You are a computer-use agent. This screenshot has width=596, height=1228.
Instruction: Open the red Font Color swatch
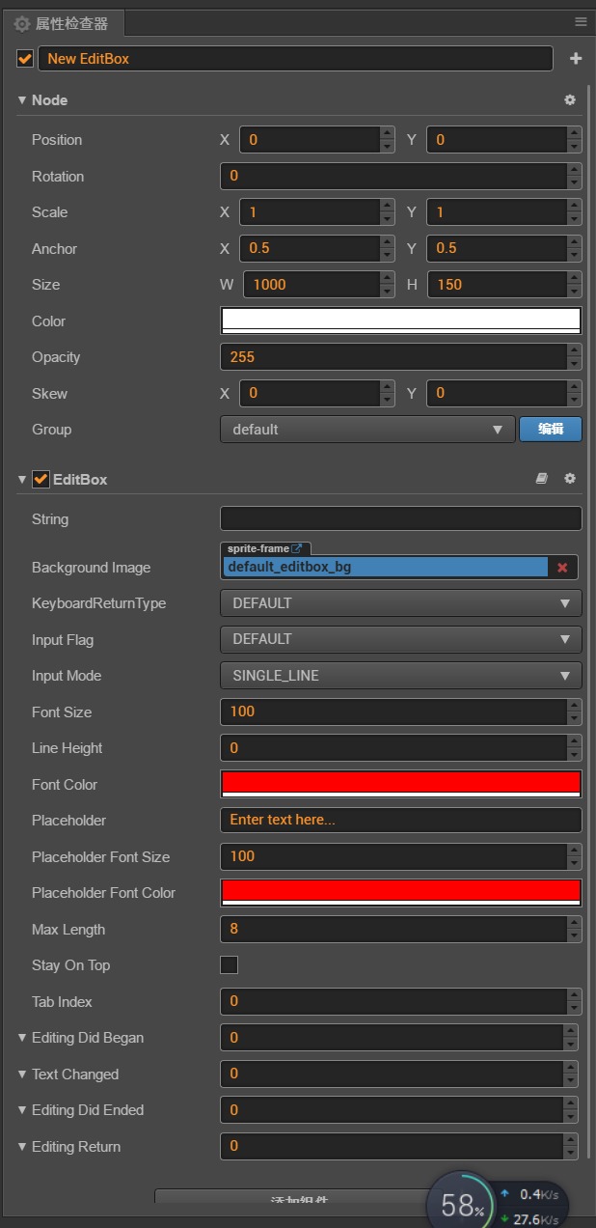pyautogui.click(x=400, y=783)
